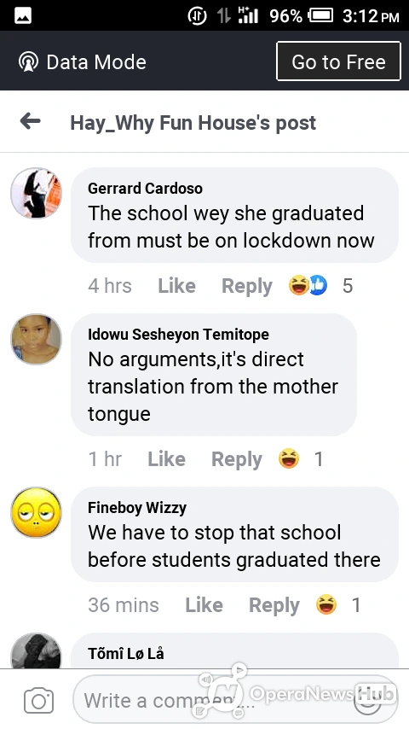Open Idowu Sesheyon Temitope's profile picture
The image size is (409, 729).
tap(36, 339)
